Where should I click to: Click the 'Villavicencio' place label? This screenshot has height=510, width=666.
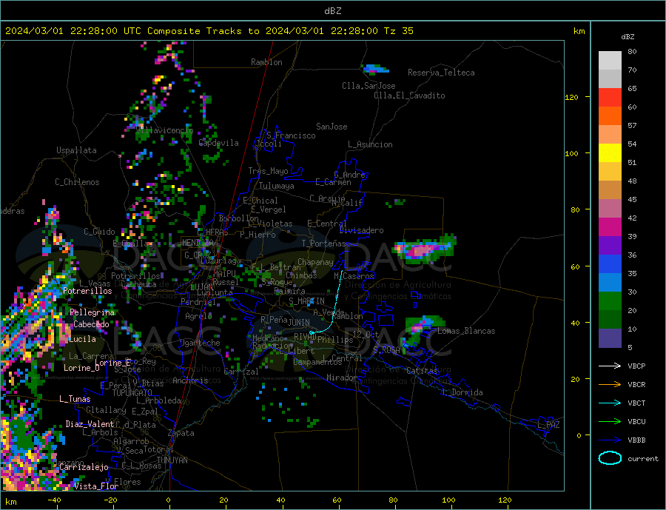pyautogui.click(x=164, y=131)
